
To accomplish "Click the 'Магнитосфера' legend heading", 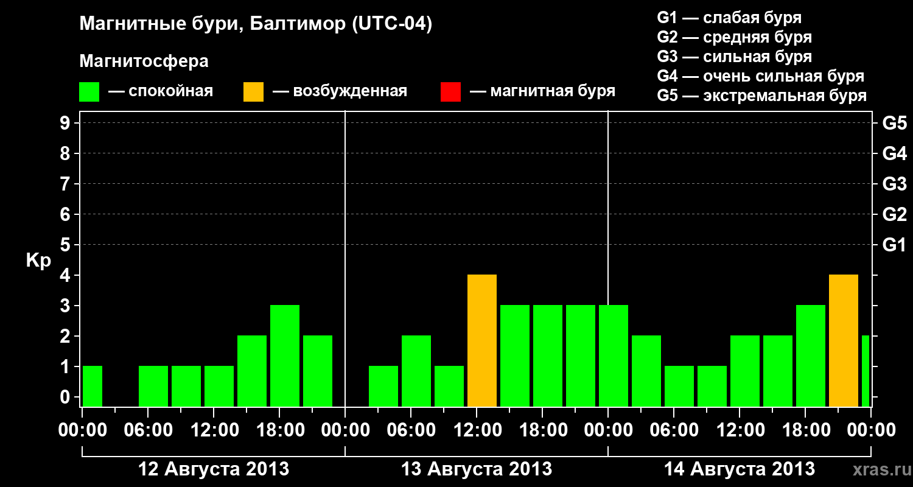I will (x=144, y=61).
